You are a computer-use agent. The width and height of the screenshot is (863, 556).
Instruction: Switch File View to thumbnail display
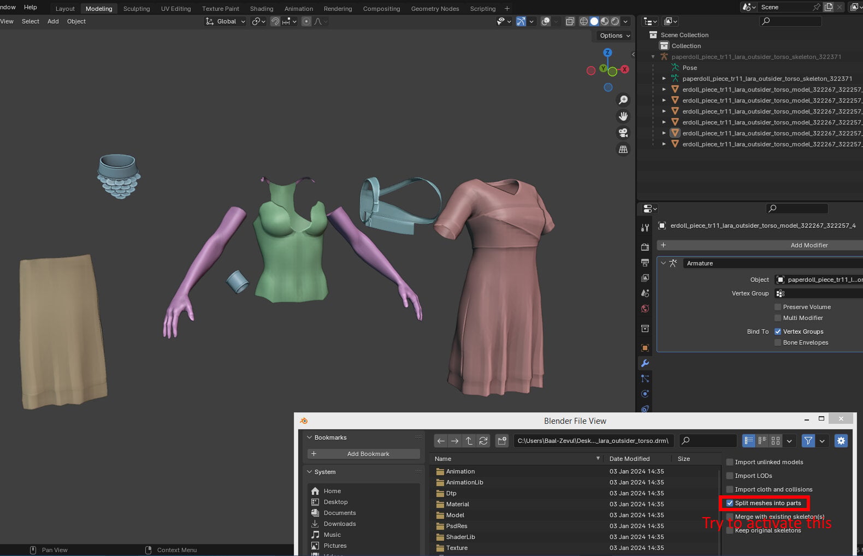point(776,441)
